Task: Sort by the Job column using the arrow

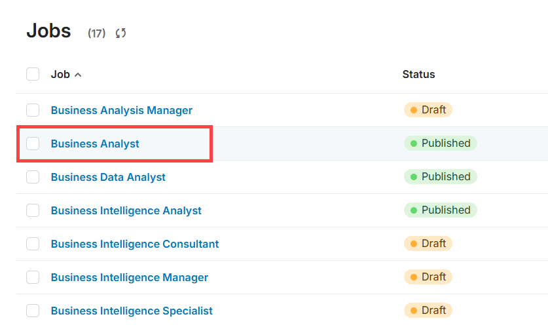Action: (x=78, y=75)
